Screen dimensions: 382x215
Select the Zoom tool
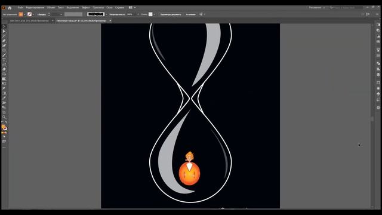tap(4, 117)
